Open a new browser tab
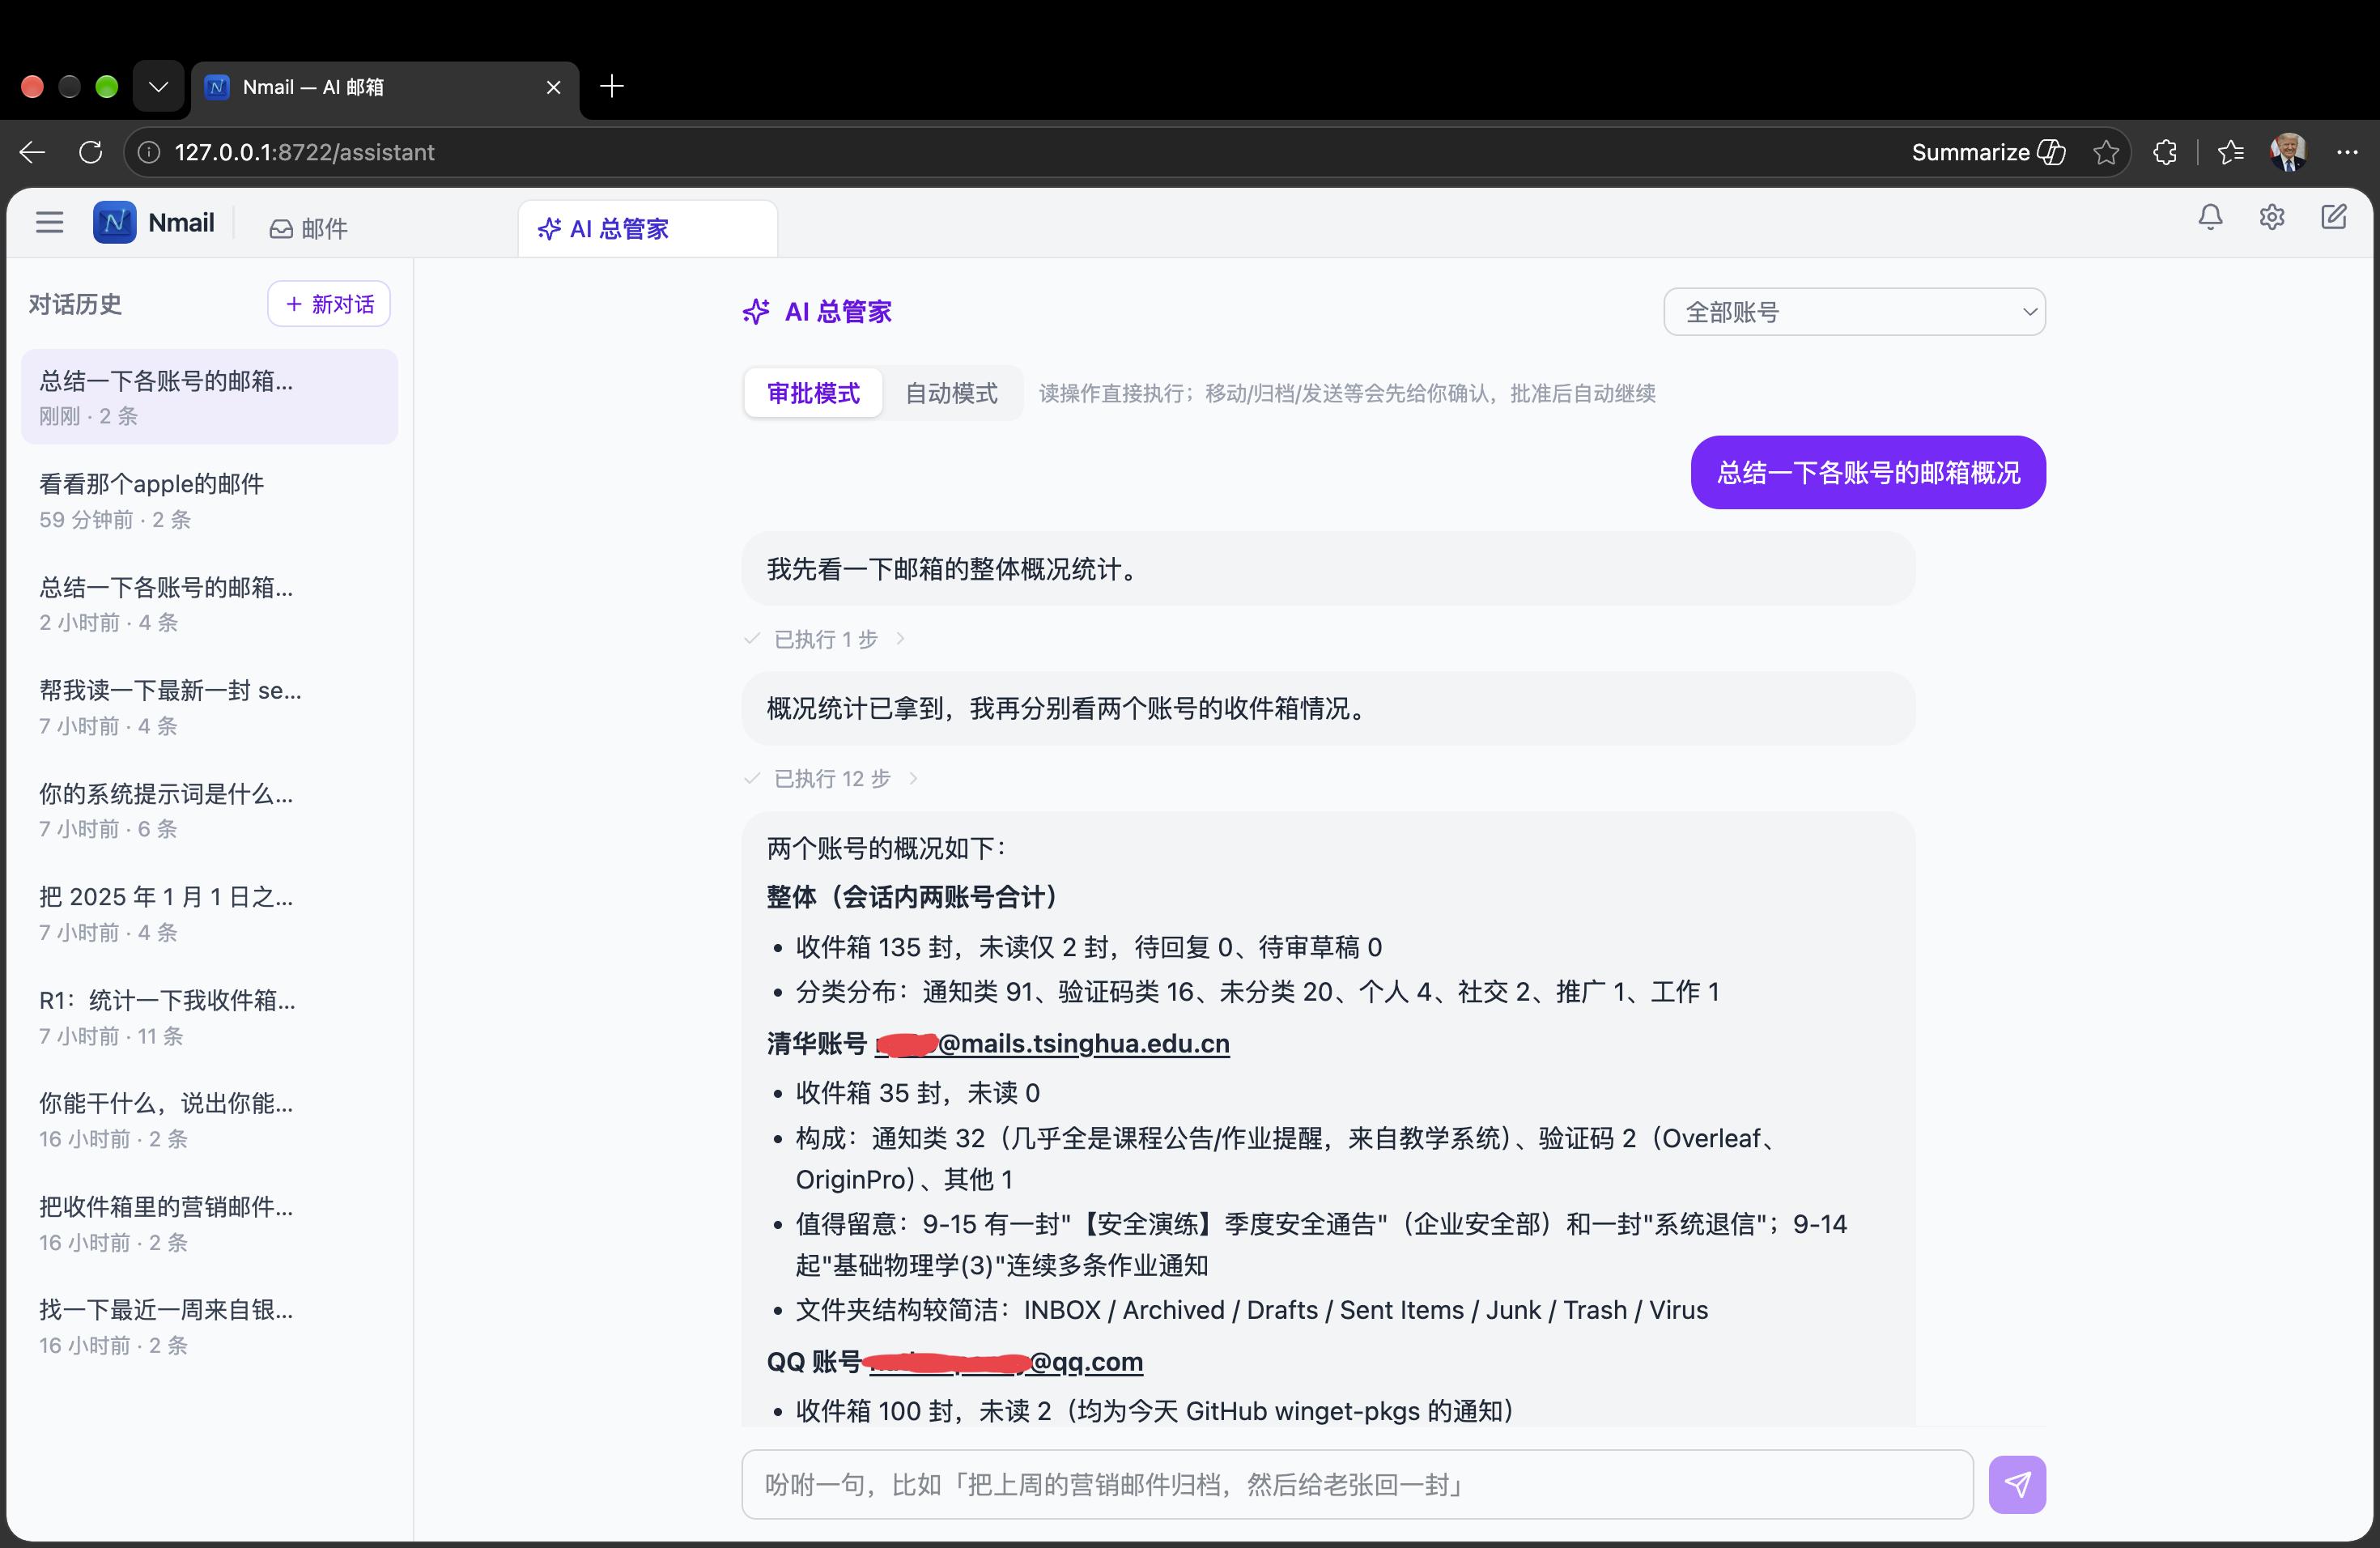2380x1548 pixels. pyautogui.click(x=612, y=87)
